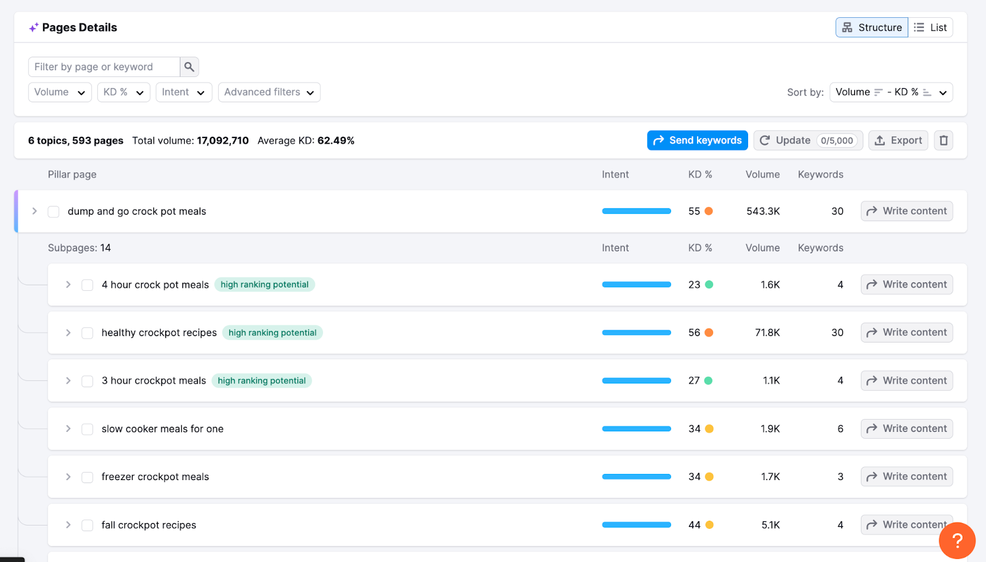Click the Update button

point(809,140)
